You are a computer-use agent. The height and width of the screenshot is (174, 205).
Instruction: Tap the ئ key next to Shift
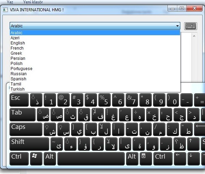coord(57,144)
